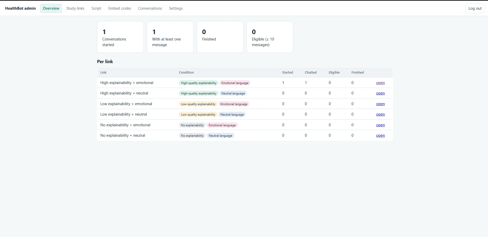Click Chatted value 1 in High explainability + emotional row
Image resolution: width=488 pixels, height=237 pixels.
tap(306, 83)
